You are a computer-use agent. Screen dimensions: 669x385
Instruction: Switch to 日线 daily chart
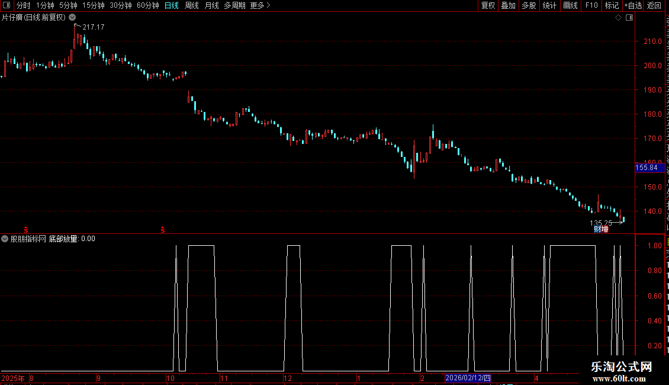172,5
